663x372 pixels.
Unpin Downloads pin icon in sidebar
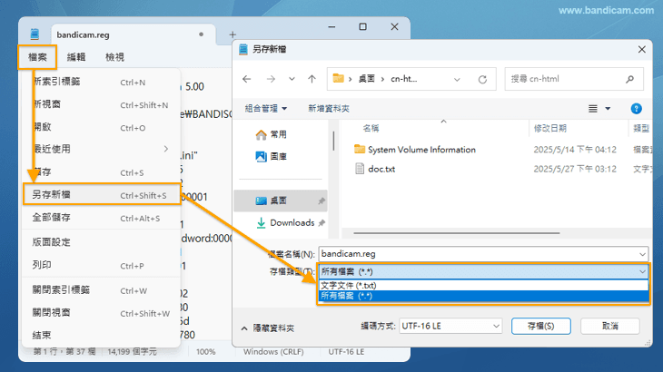tap(322, 223)
